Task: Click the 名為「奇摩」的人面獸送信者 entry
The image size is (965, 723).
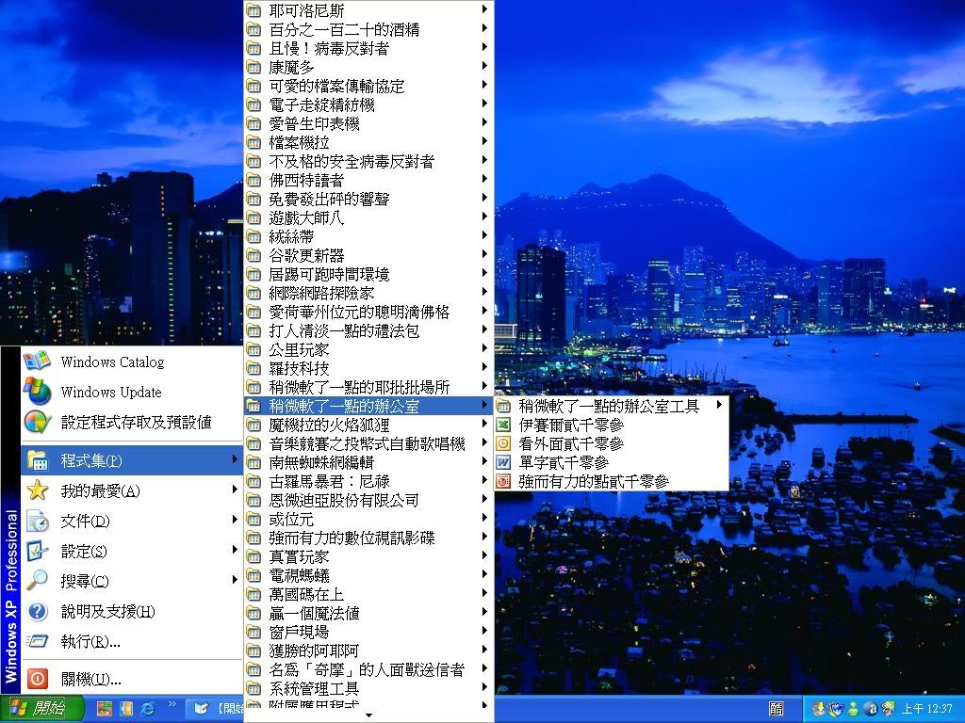Action: point(368,669)
